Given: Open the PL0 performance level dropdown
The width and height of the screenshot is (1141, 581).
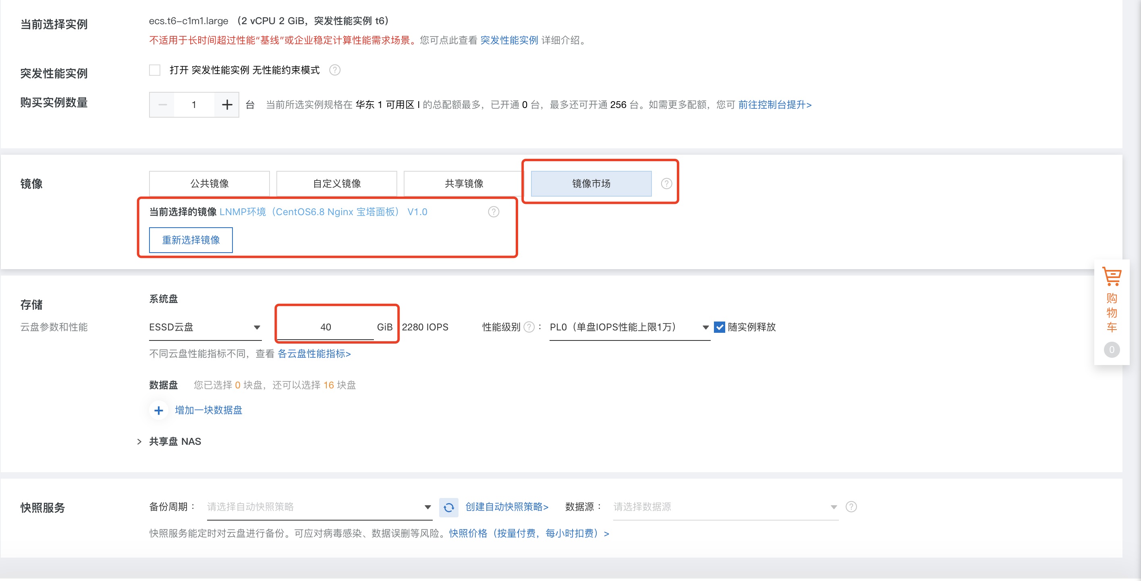Looking at the screenshot, I should click(x=629, y=327).
